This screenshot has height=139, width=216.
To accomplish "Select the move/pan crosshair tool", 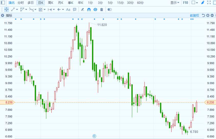I will [x=6, y=9].
